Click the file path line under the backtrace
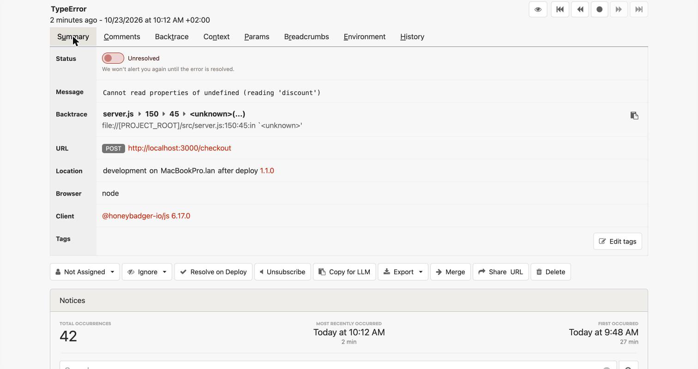Screen dimensions: 698x369 tap(202, 125)
